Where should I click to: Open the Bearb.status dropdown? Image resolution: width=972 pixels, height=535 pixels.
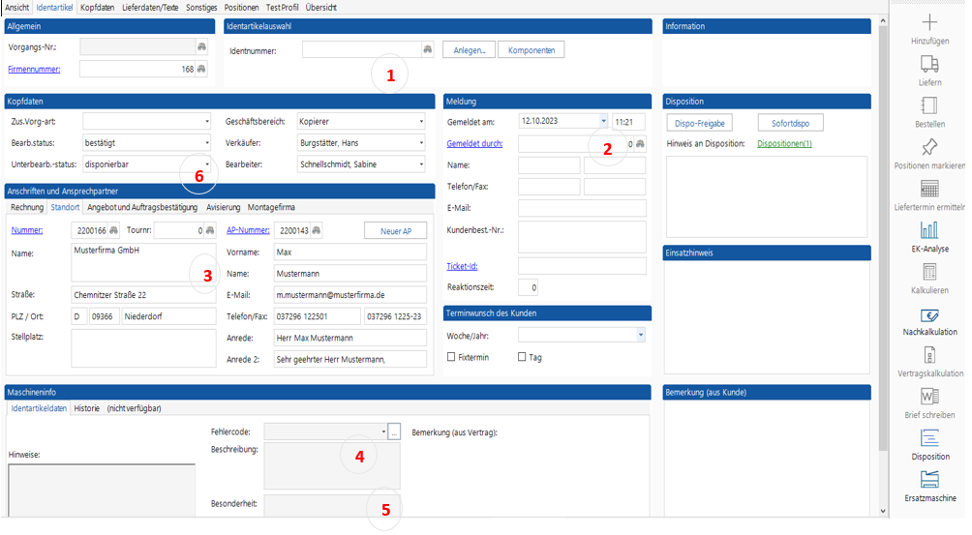(x=207, y=143)
